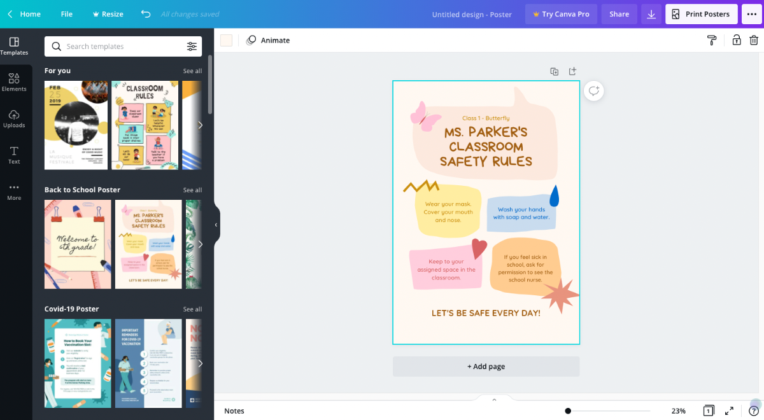Lock the selected page
This screenshot has height=420, width=764.
click(x=736, y=39)
